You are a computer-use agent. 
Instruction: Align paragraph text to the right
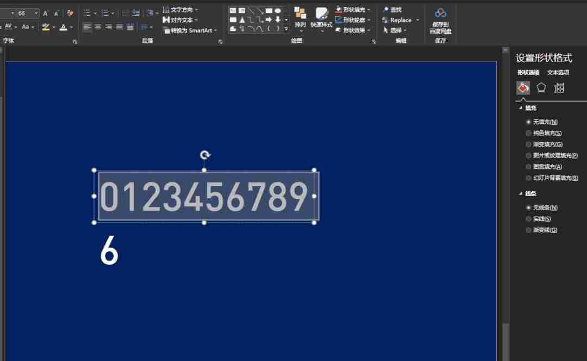click(x=109, y=27)
